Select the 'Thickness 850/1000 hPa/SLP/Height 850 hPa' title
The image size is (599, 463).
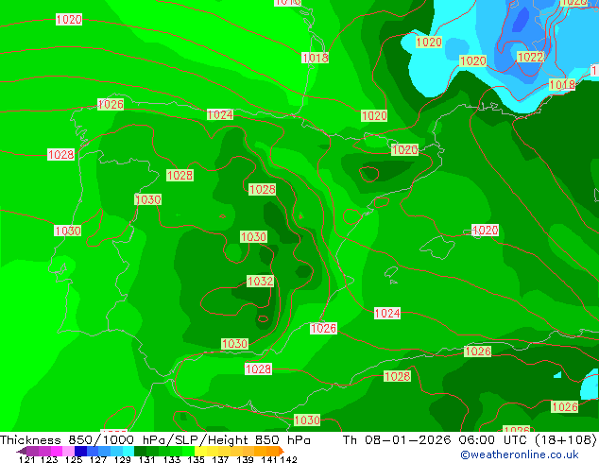[155, 440]
